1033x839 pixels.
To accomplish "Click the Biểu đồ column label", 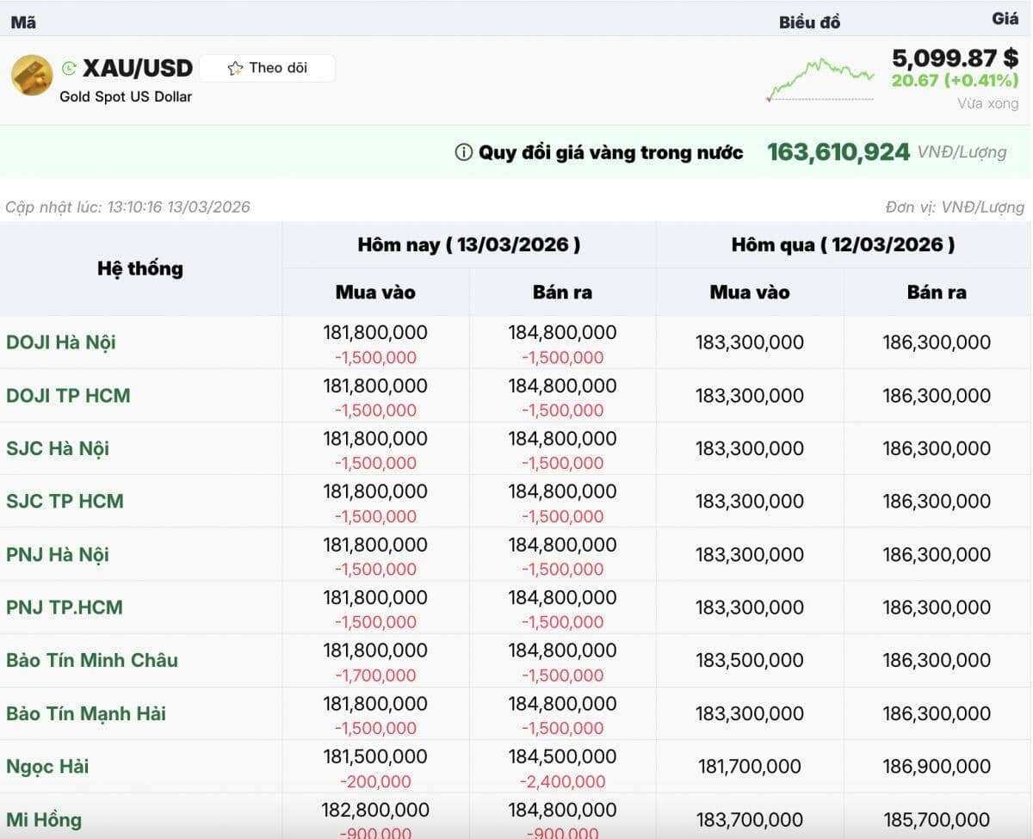I will pyautogui.click(x=809, y=23).
